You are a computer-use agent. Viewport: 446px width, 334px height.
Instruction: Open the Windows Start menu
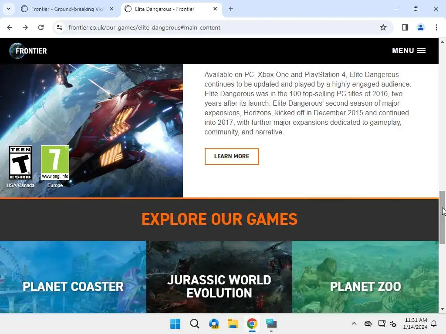click(x=175, y=324)
